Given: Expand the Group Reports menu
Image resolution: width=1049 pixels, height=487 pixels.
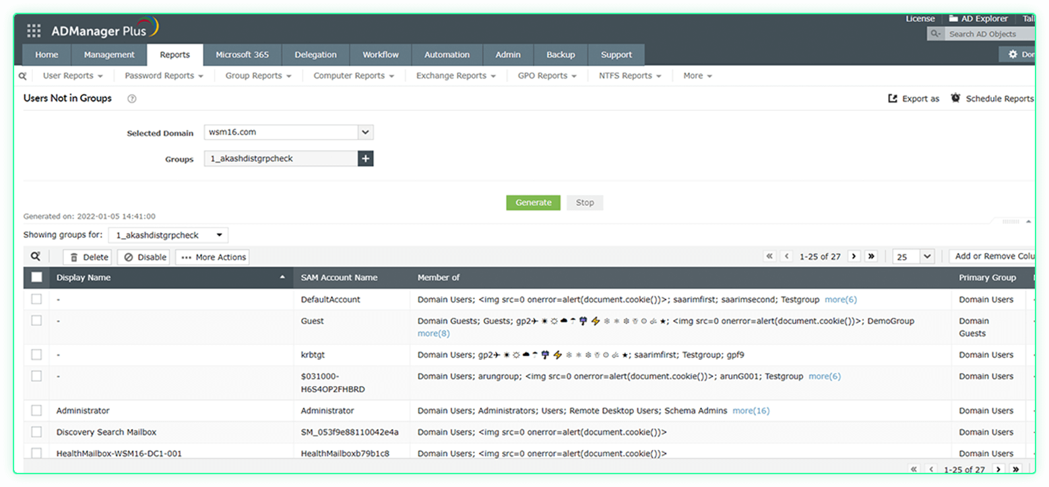Looking at the screenshot, I should point(258,76).
